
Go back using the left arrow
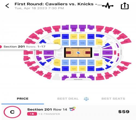7,6
